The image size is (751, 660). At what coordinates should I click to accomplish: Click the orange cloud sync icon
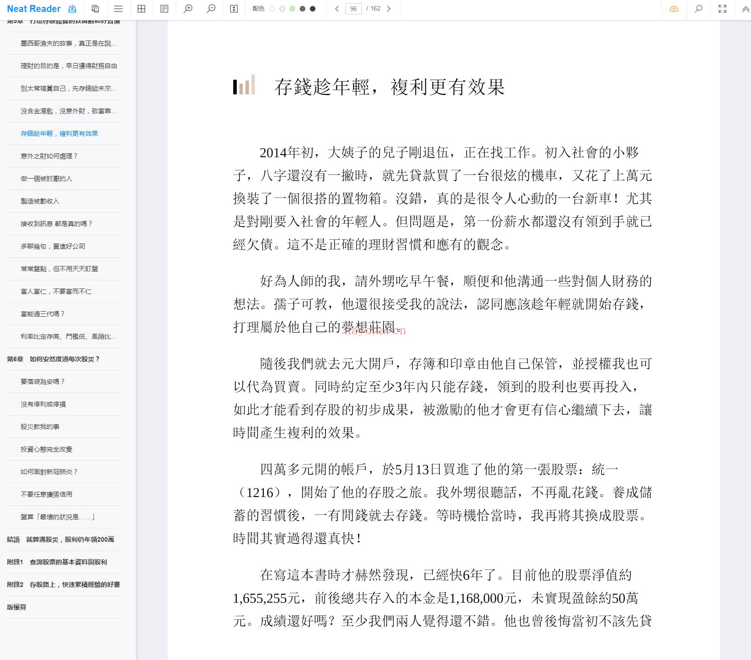pos(674,9)
